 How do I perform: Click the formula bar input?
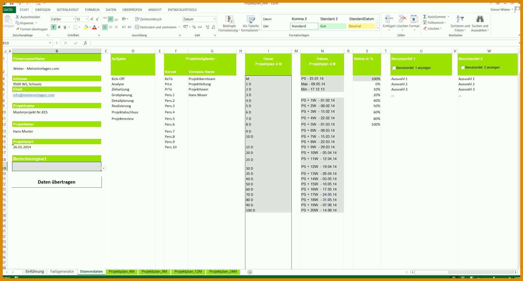[x=305, y=43]
